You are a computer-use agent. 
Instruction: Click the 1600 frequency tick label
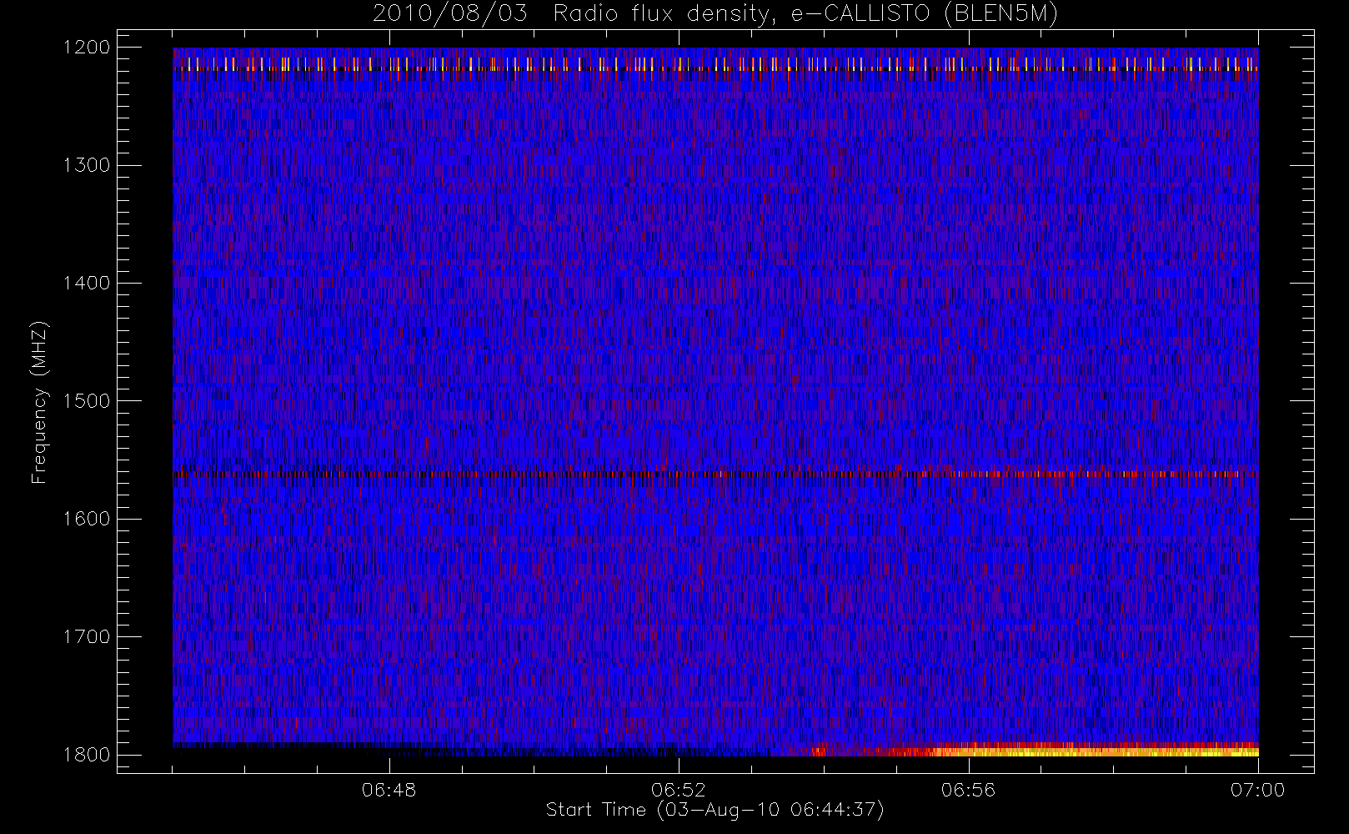click(x=87, y=519)
